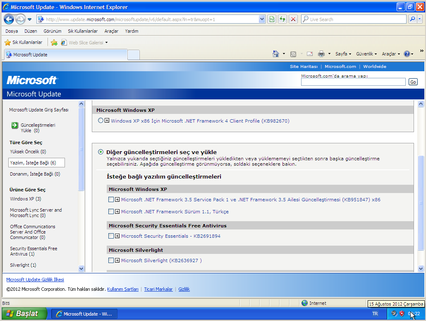Select Windows XP (3) product filter
426x321 pixels.
(x=25, y=199)
